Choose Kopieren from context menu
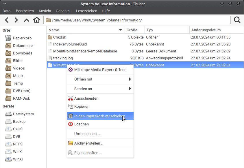The width and height of the screenshot is (244, 168). click(100, 106)
